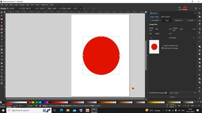Open the File menu
202x113 pixels.
[2, 5]
